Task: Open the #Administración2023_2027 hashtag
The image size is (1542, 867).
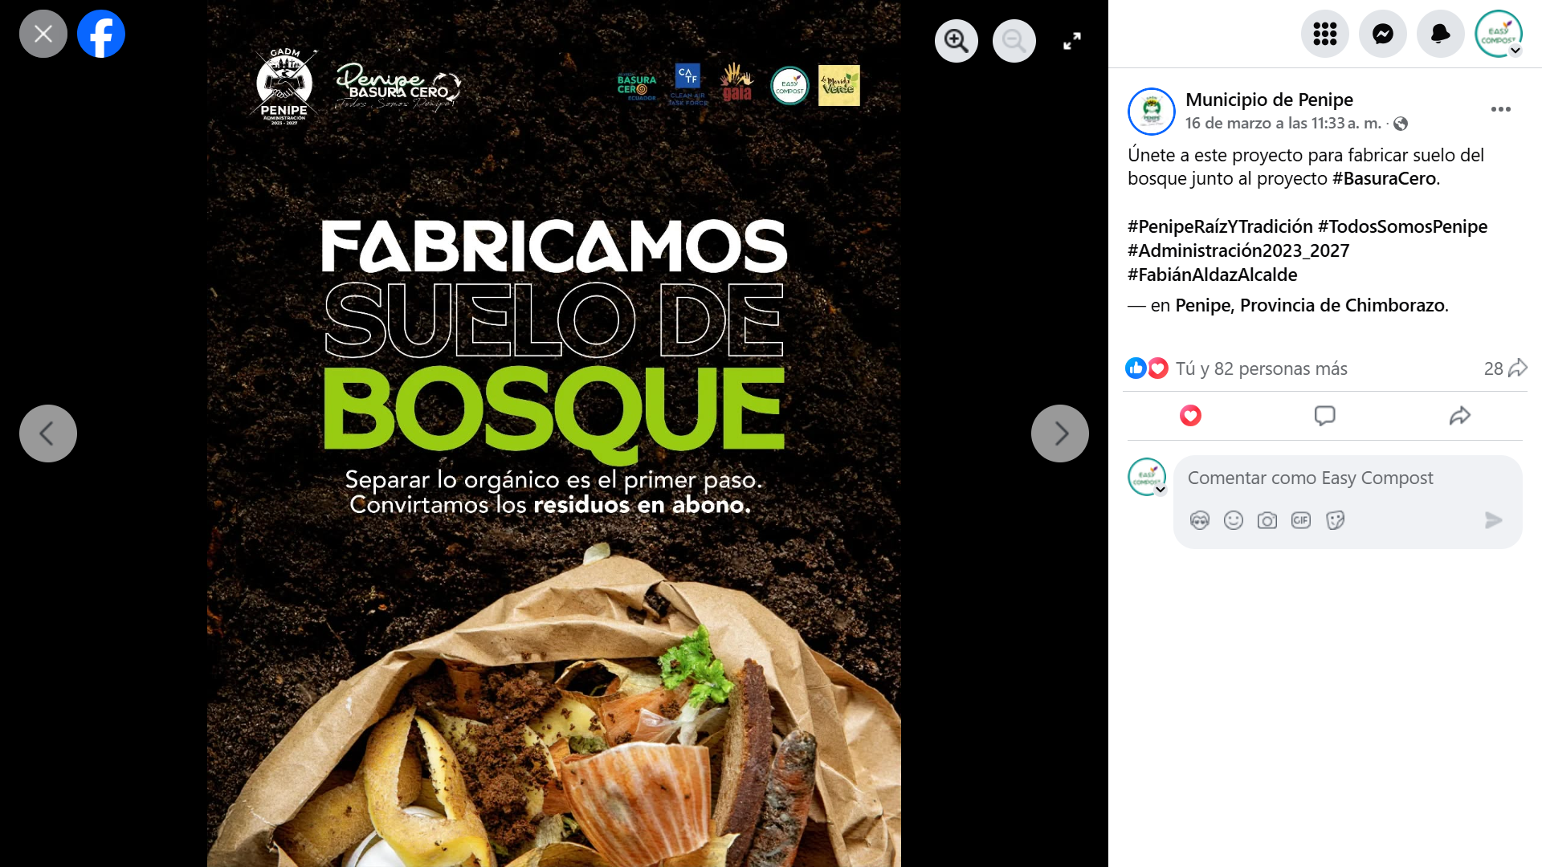Action: (1238, 250)
